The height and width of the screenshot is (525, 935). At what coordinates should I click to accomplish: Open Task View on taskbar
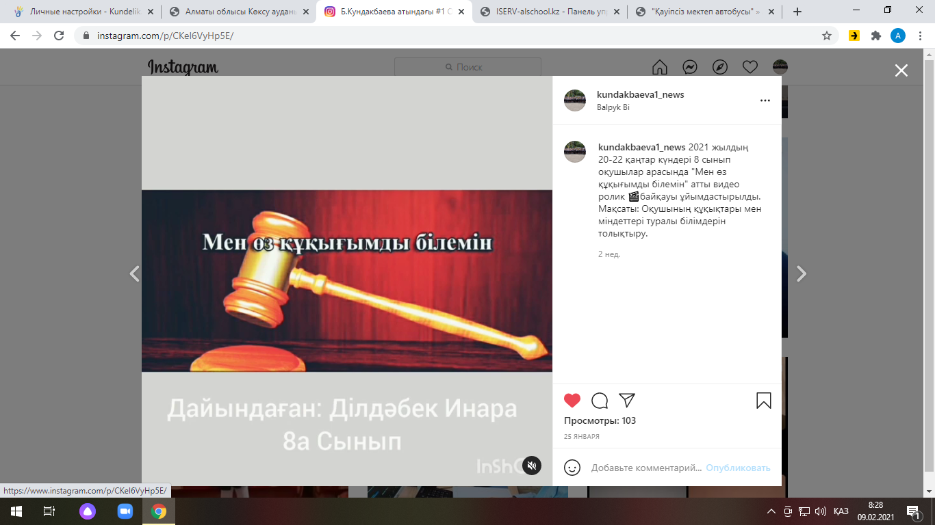tap(49, 511)
